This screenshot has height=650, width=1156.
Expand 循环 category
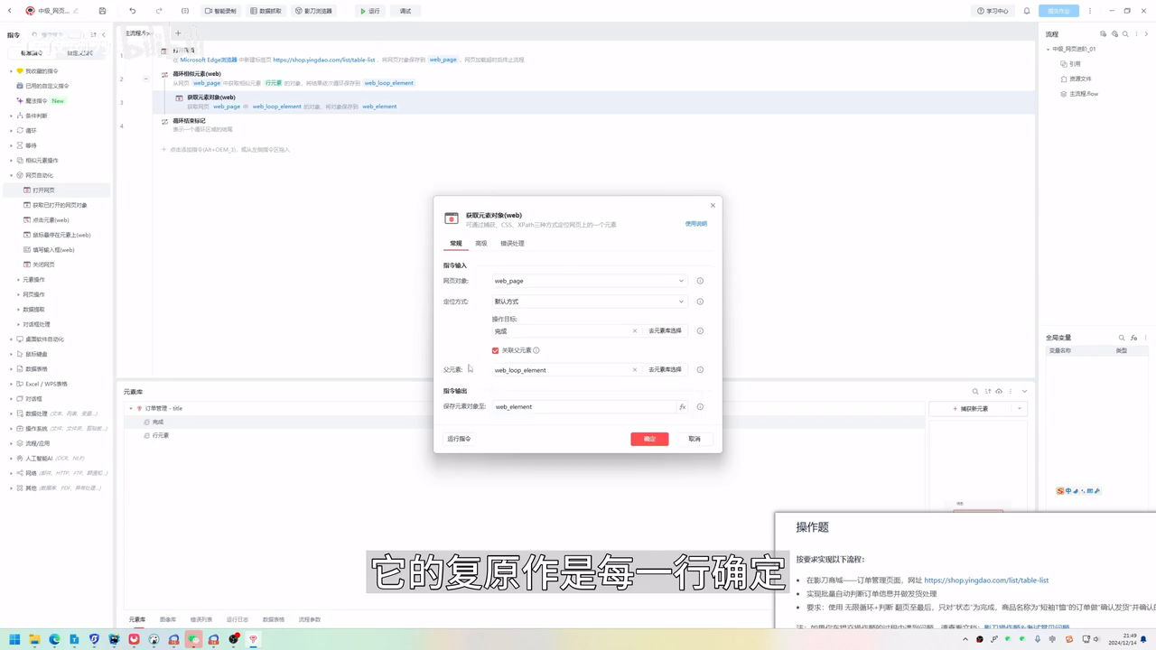click(12, 130)
